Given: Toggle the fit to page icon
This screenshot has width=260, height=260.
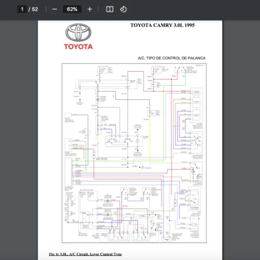Looking at the screenshot, I should click(110, 9).
